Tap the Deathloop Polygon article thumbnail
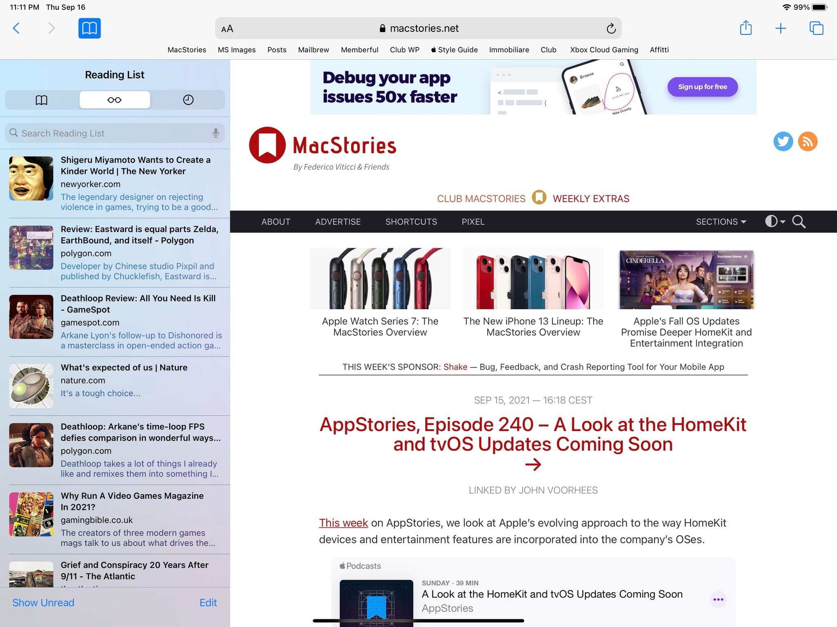Viewport: 837px width, 627px height. (x=31, y=445)
